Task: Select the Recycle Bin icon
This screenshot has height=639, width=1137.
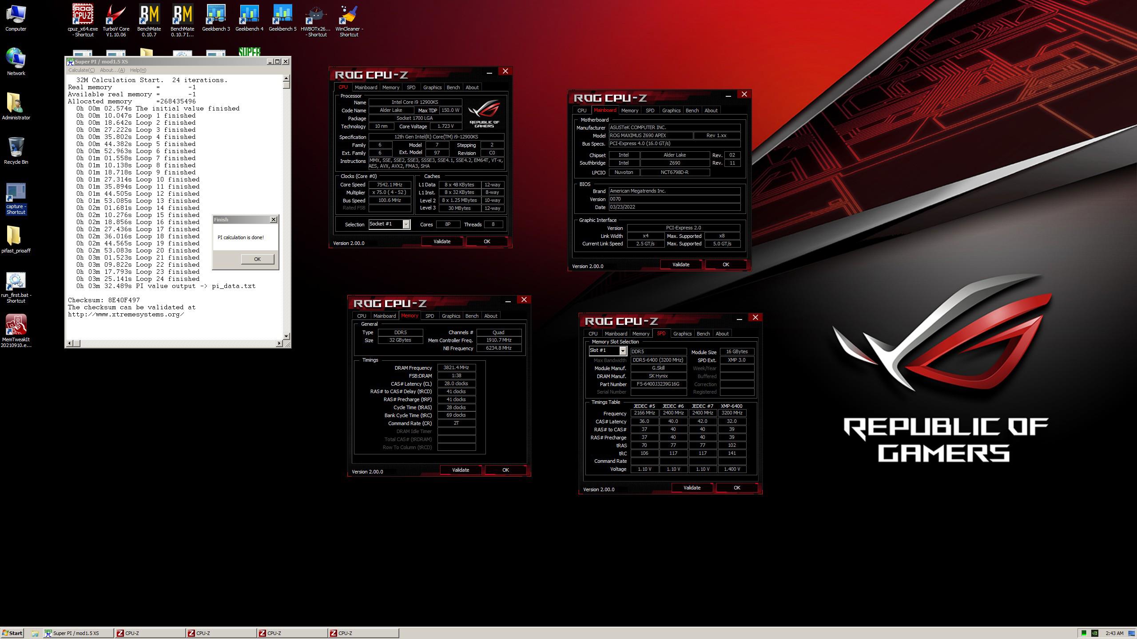Action: (x=16, y=151)
